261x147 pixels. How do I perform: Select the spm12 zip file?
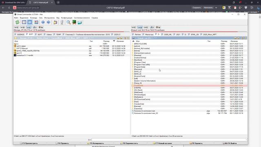click(x=72, y=53)
